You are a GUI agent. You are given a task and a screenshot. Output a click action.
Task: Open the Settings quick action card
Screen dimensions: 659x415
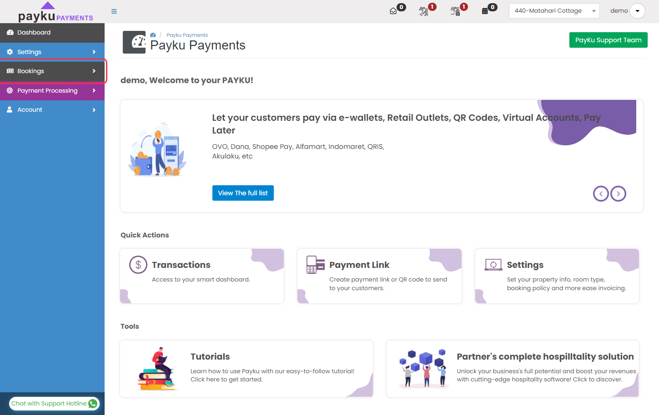(x=557, y=276)
